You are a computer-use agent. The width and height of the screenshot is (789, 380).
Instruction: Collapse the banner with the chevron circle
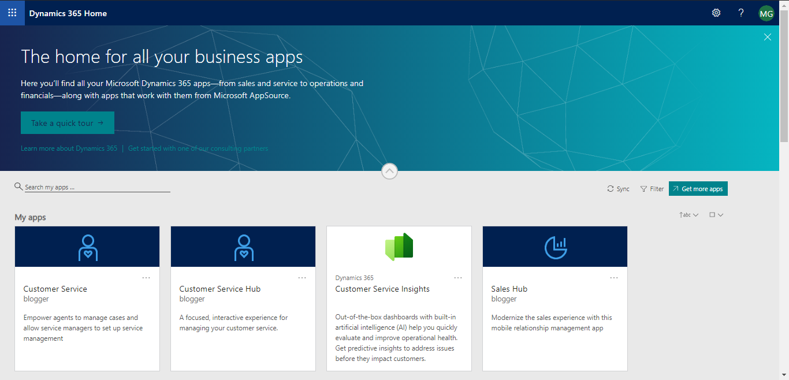point(390,171)
